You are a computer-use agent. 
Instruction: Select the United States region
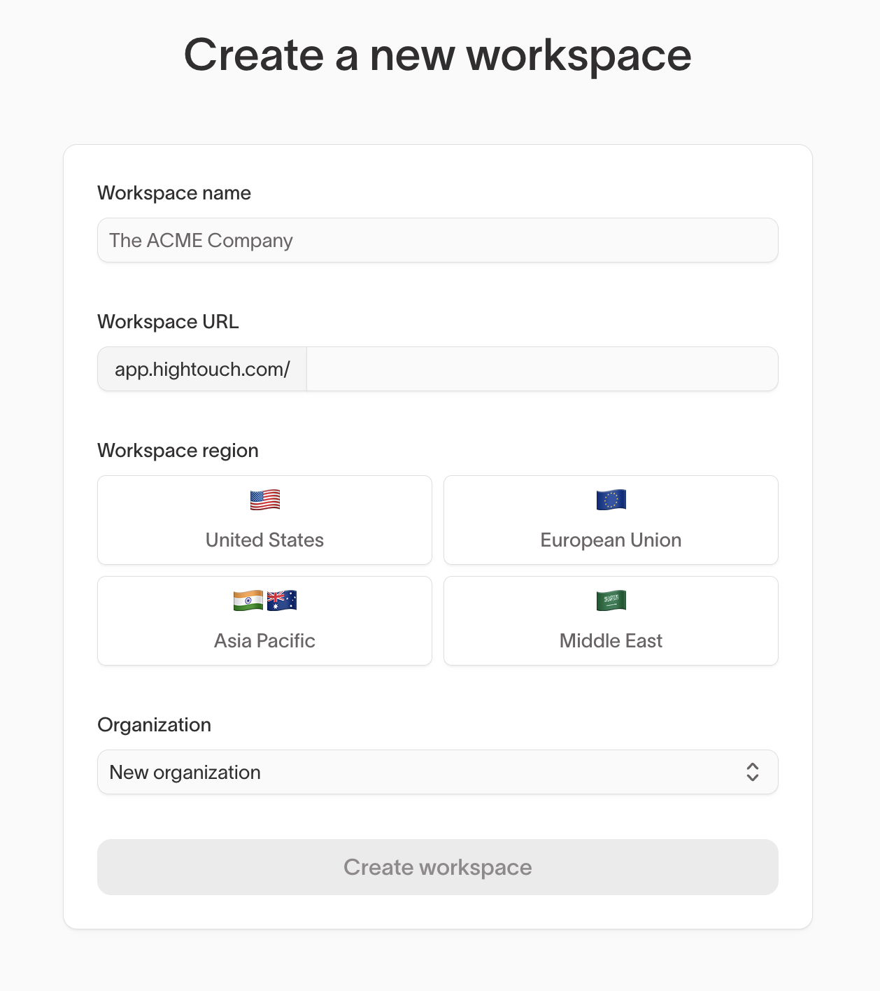pos(264,520)
